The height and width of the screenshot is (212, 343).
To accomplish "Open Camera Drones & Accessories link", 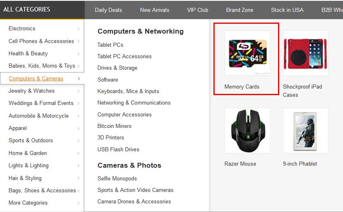I will [x=134, y=201].
